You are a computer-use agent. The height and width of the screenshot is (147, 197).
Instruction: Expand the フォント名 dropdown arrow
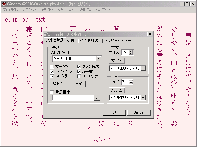99,58
